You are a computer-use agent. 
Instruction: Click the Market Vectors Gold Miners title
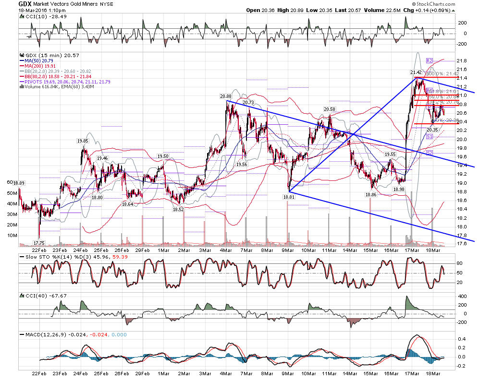pos(65,4)
